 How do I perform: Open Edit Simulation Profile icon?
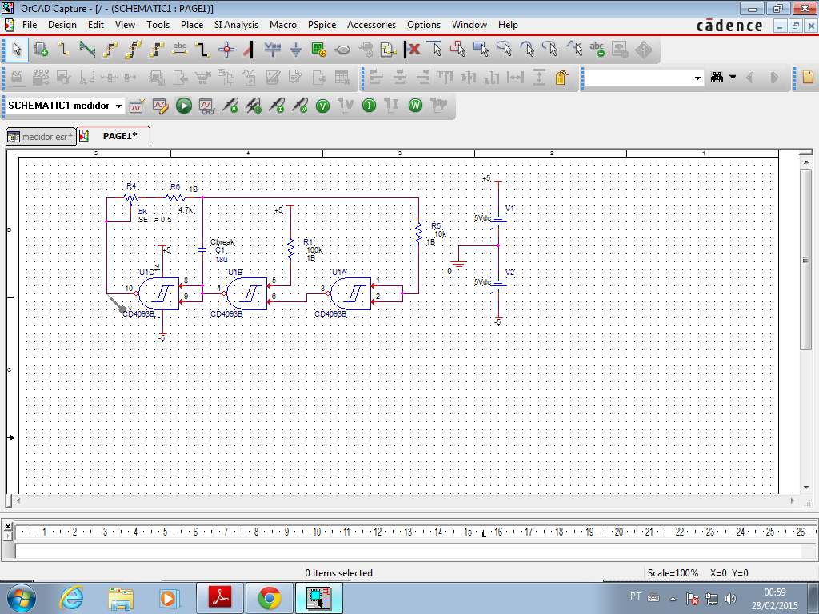pyautogui.click(x=160, y=106)
